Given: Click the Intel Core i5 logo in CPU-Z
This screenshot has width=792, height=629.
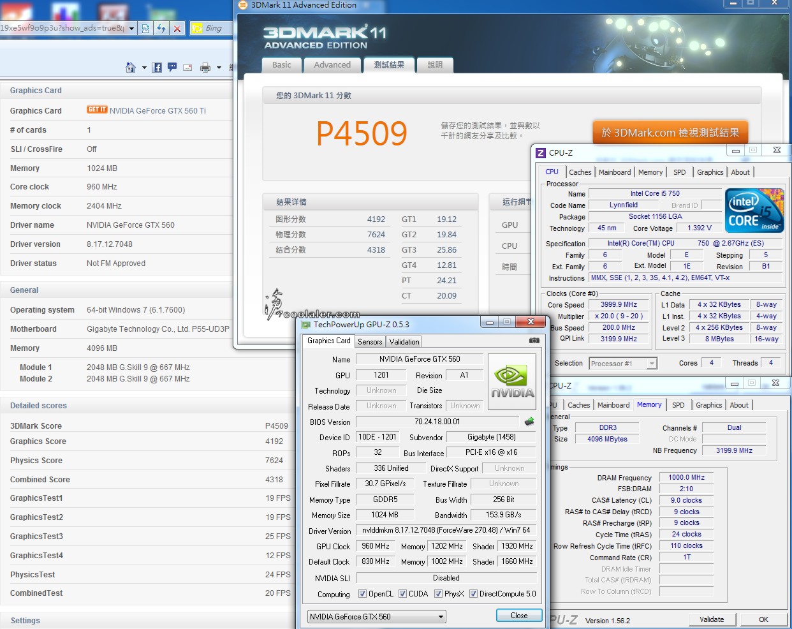Looking at the screenshot, I should 754,211.
